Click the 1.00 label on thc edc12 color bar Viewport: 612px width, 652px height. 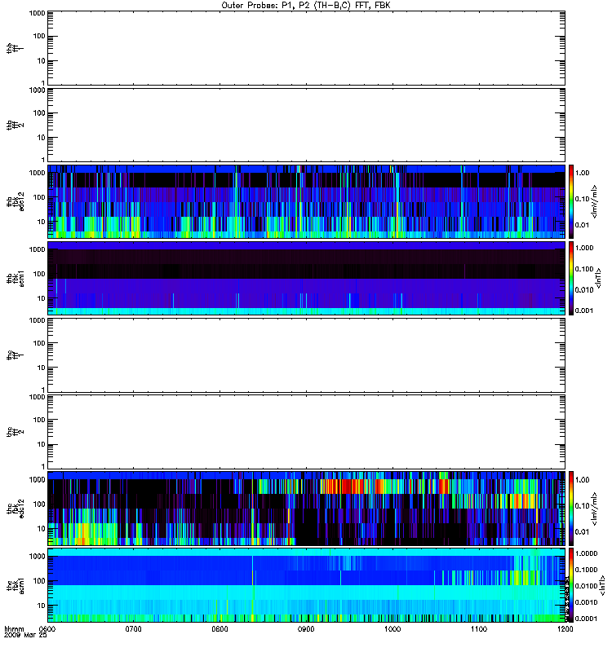click(582, 480)
